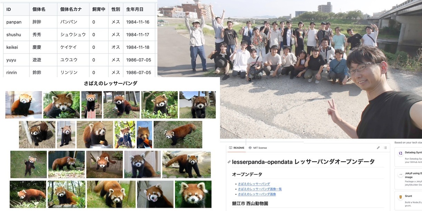Click the pencil edit README icon

pyautogui.click(x=378, y=148)
